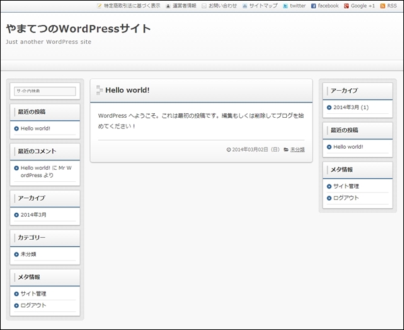
Task: Click the person icon beside 運営者情報
Action: click(x=168, y=6)
